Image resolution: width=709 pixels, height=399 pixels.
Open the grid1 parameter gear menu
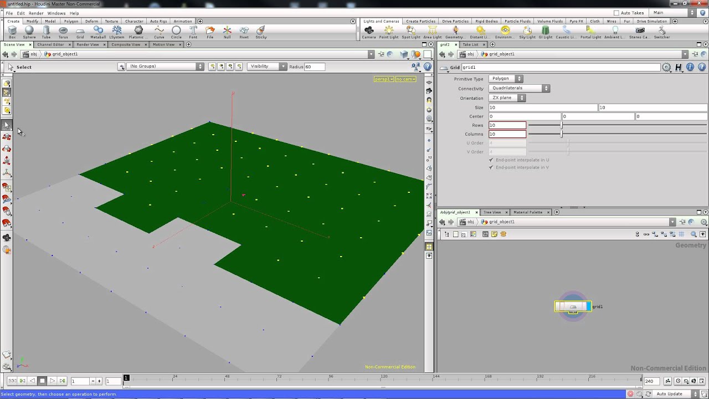pos(666,68)
